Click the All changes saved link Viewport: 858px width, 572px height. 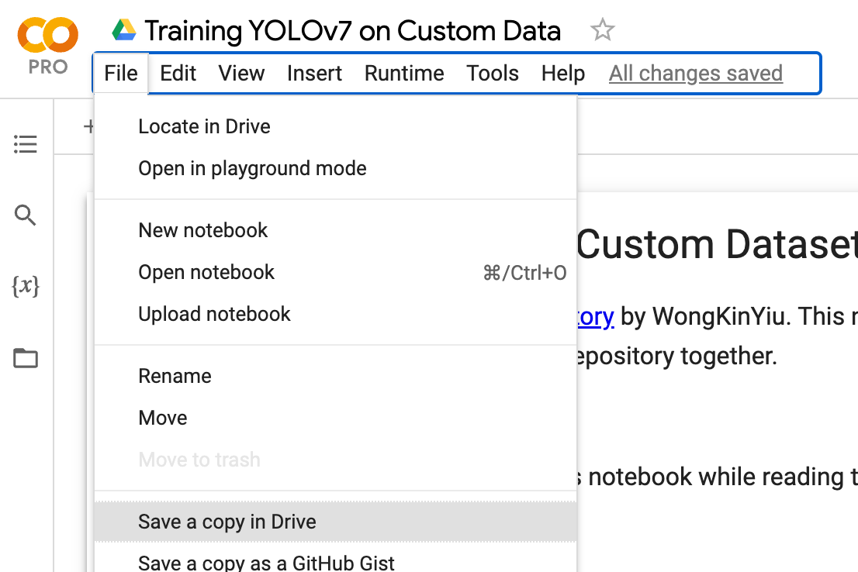coord(695,73)
